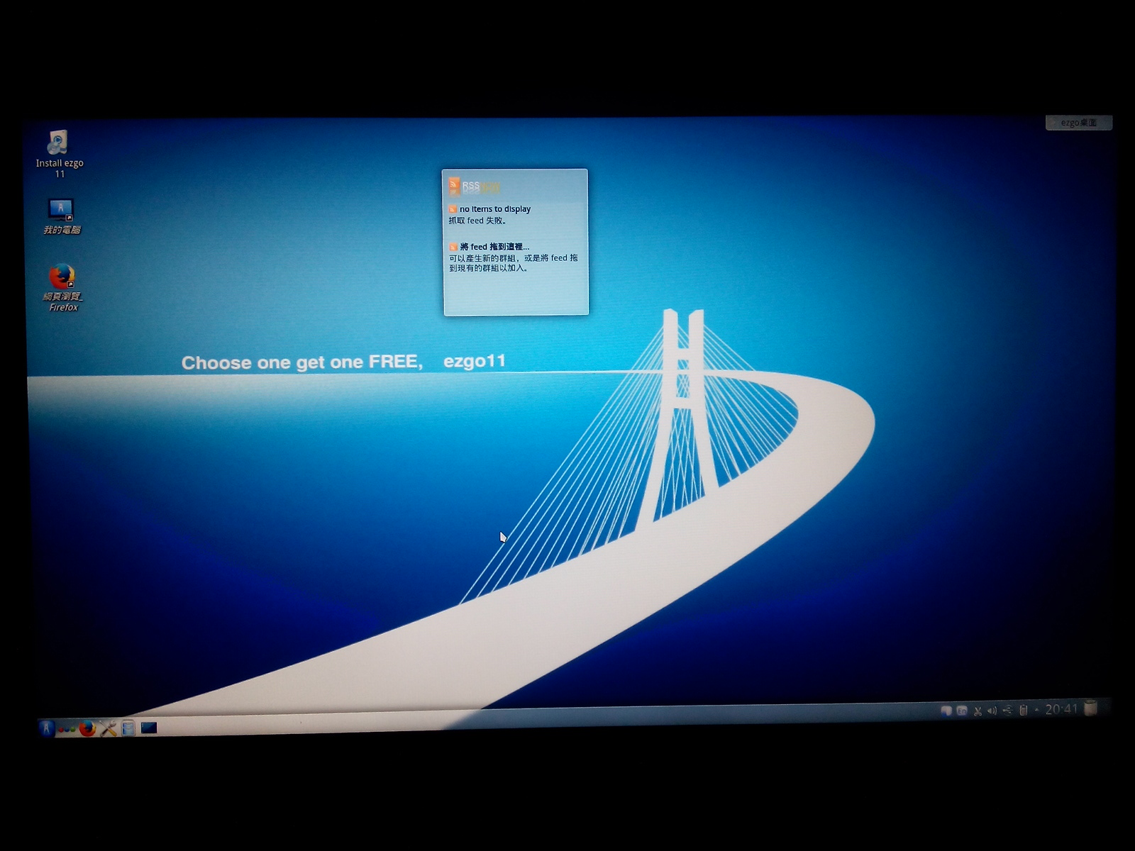Open the KDE application launcher menu
The height and width of the screenshot is (851, 1135).
pos(47,728)
